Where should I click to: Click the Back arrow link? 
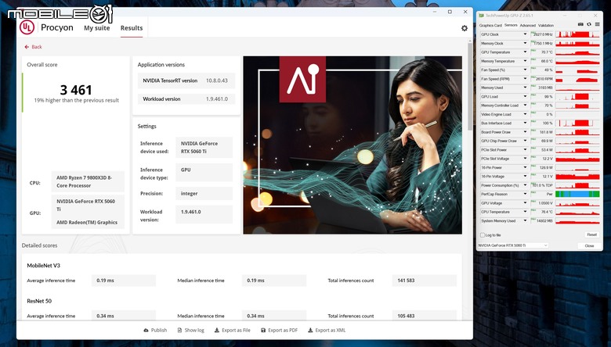click(x=33, y=47)
